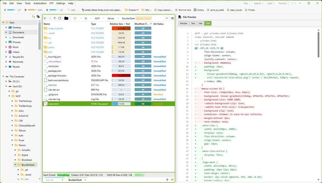Image resolution: width=322 pixels, height=183 pixels.
Task: Collapse the Start tree node
Action: tap(3, 23)
